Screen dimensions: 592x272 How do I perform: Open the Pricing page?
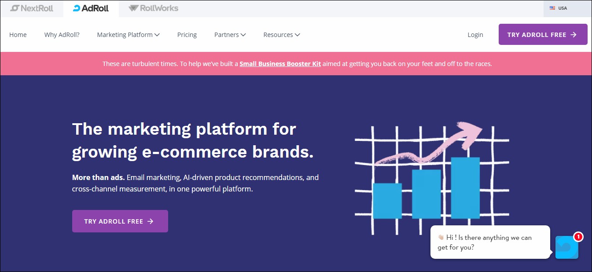187,35
